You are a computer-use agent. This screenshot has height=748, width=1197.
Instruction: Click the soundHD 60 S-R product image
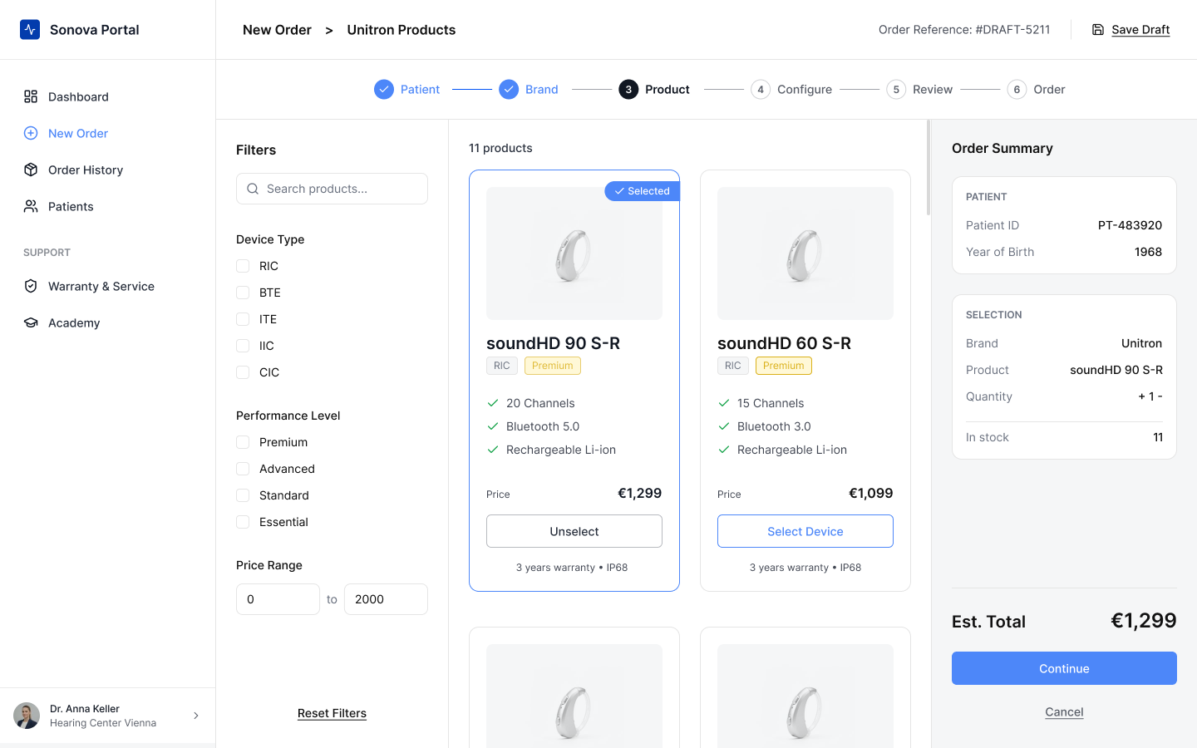(805, 253)
